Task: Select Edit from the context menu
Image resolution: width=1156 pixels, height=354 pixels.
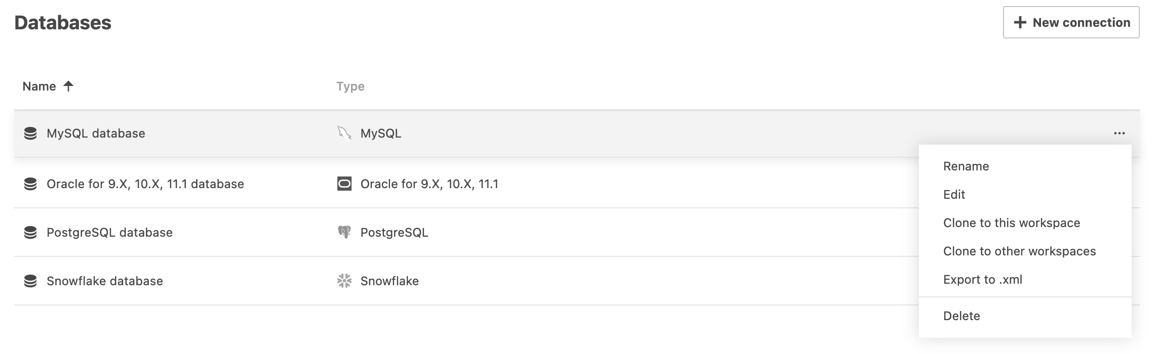Action: (x=954, y=195)
